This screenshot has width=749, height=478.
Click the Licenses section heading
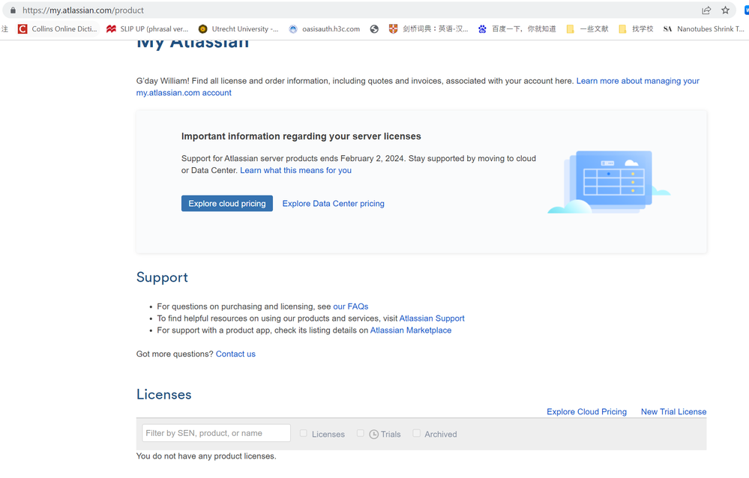[164, 394]
